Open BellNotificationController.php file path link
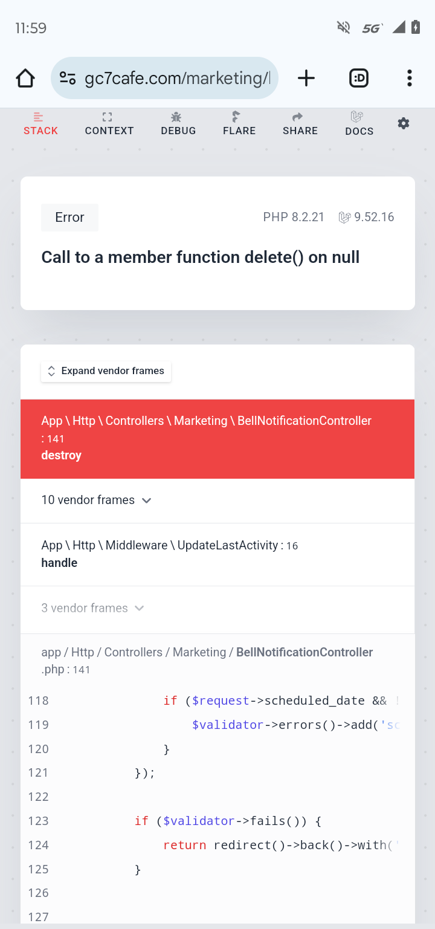435x929 pixels. (207, 661)
